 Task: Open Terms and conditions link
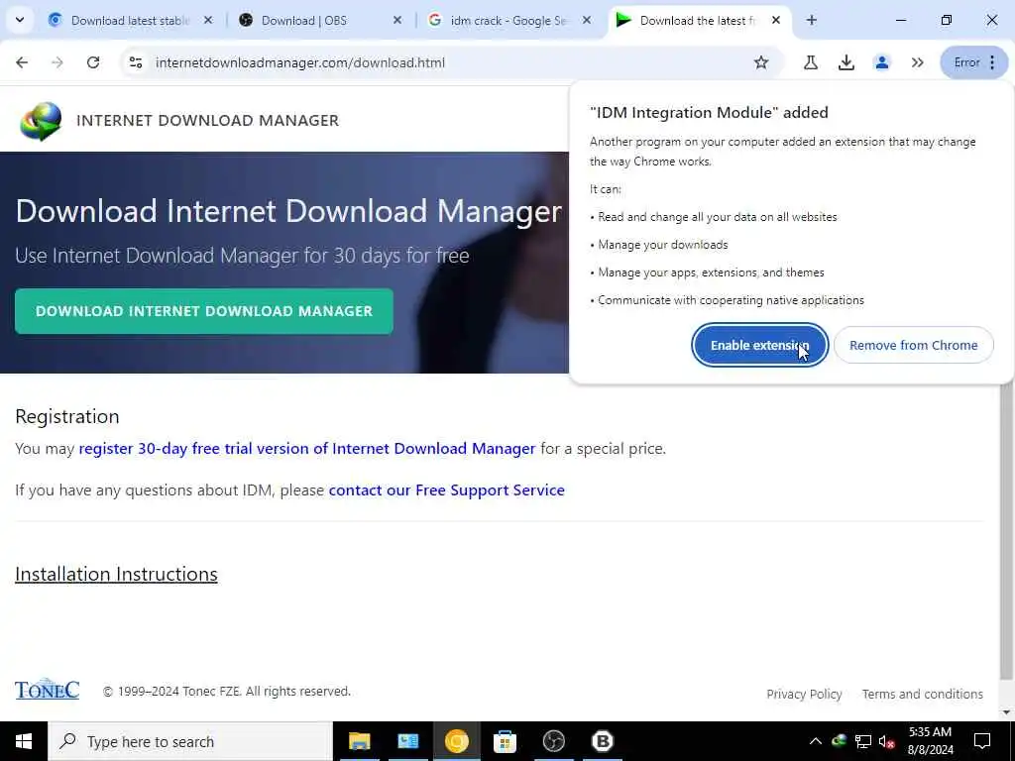[923, 694]
